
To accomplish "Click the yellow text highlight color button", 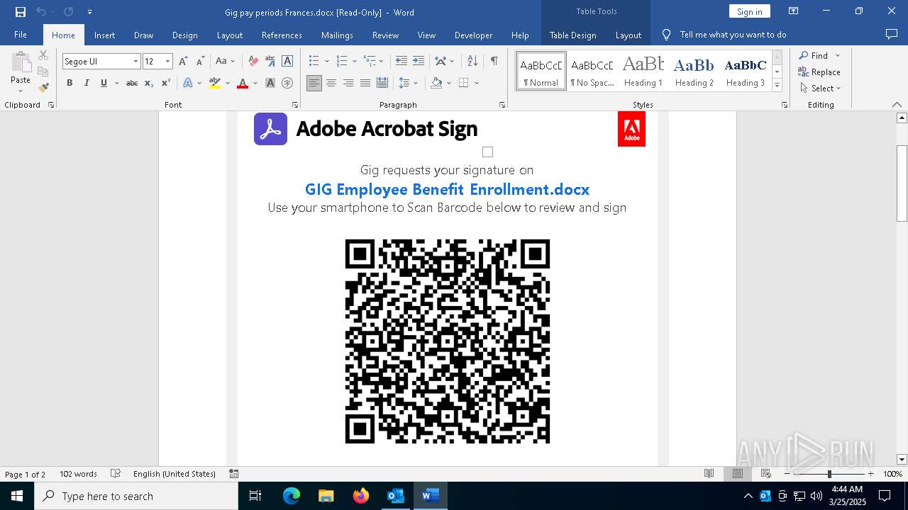I will (215, 83).
